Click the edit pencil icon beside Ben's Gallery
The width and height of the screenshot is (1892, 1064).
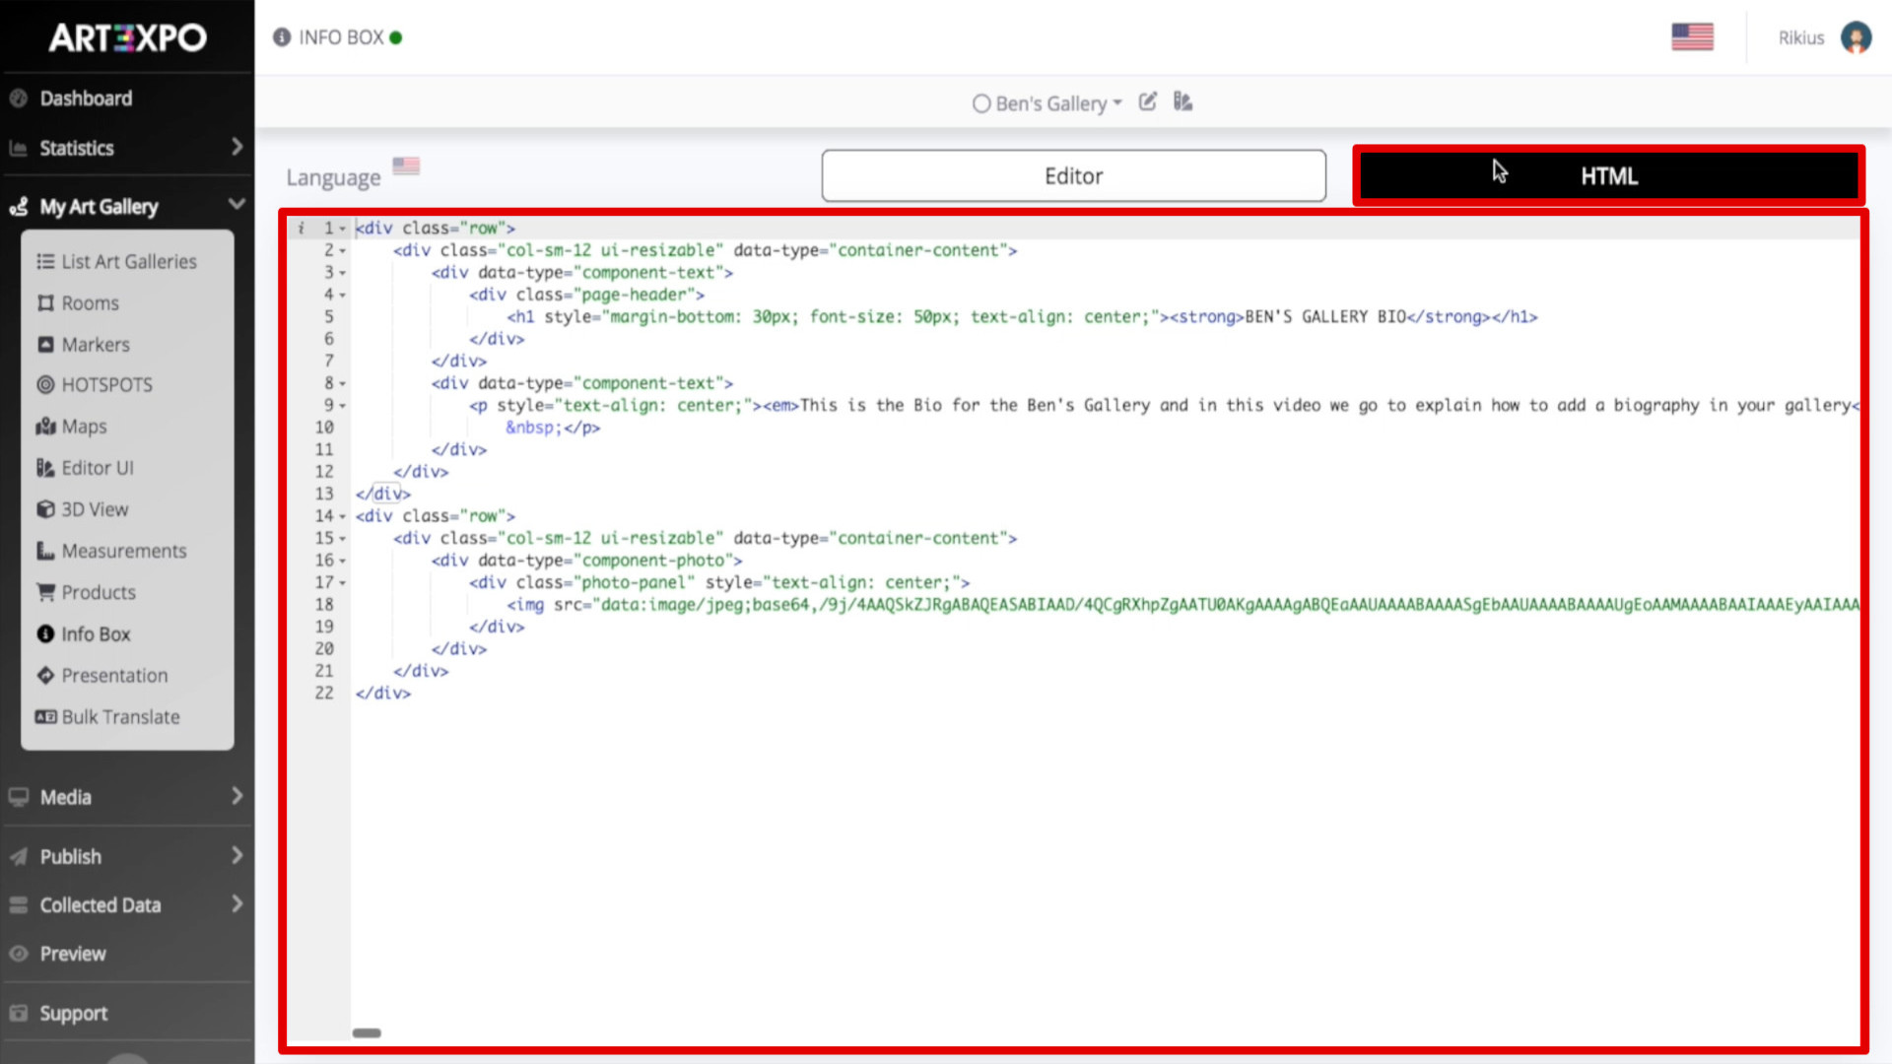1148,101
